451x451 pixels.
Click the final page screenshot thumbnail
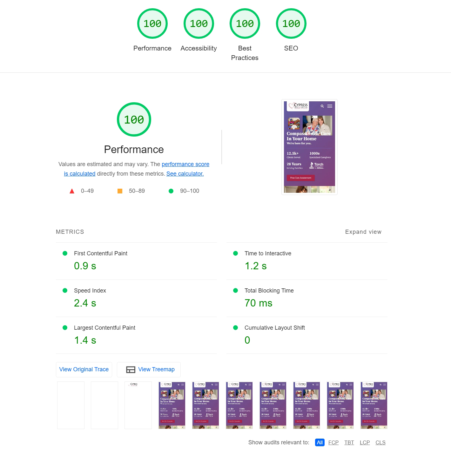point(309,147)
